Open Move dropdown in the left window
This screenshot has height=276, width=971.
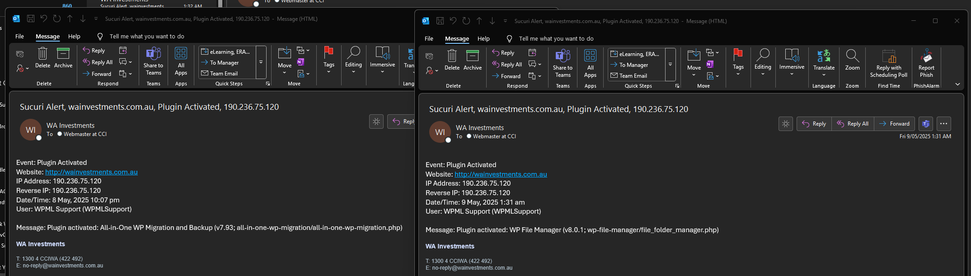click(285, 61)
